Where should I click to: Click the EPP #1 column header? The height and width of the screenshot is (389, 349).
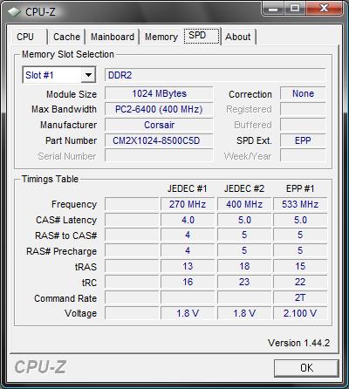click(x=300, y=188)
